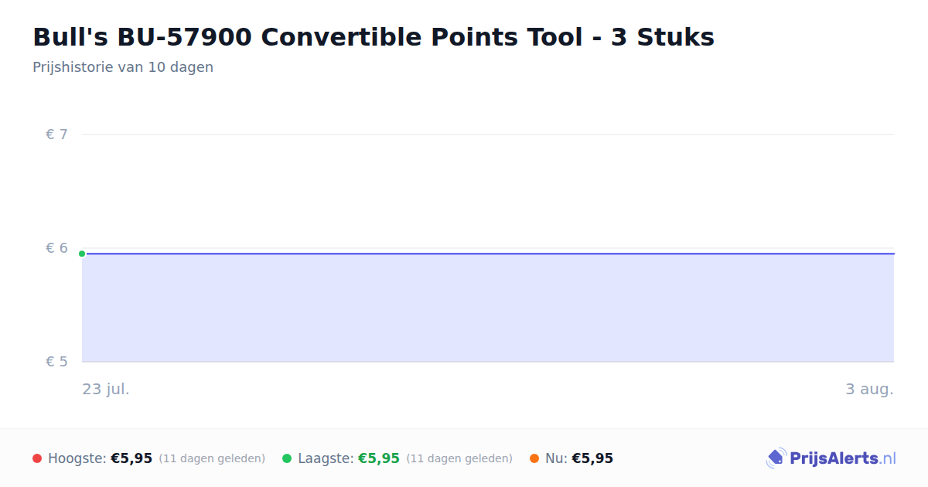The width and height of the screenshot is (928, 487).
Task: Click the '11 dagen geleden' note after Hoogste
Action: (212, 458)
